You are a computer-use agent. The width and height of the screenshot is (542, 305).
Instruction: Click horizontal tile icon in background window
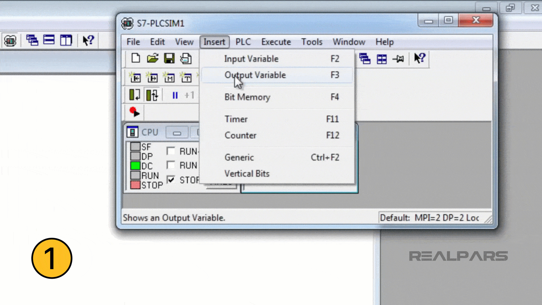(x=49, y=40)
